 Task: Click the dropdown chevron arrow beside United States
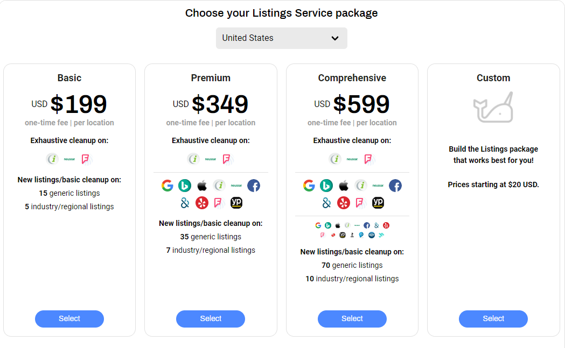pyautogui.click(x=335, y=38)
